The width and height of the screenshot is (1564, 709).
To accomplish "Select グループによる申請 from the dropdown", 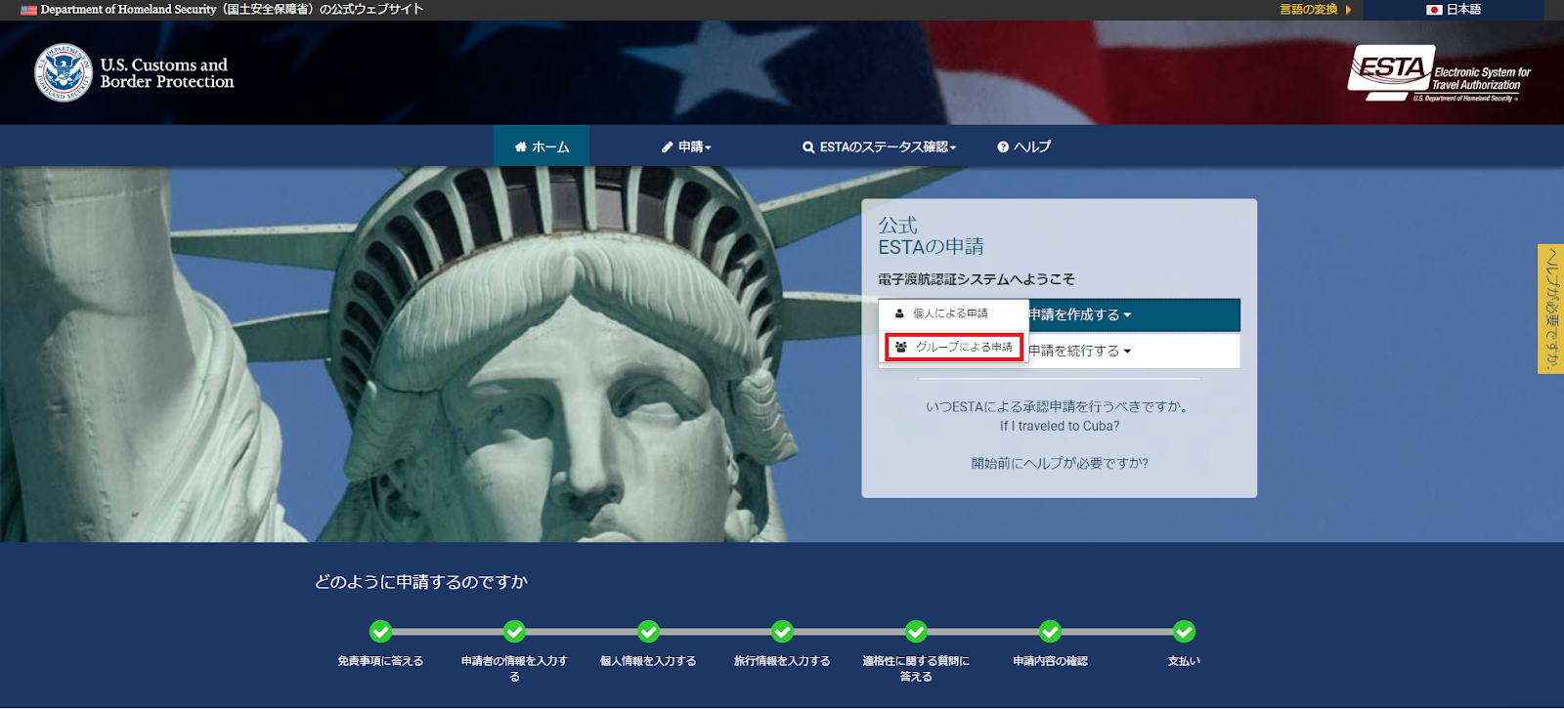I will (x=954, y=347).
